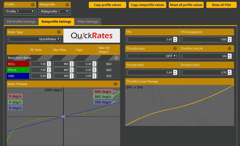The height and width of the screenshot is (146, 240).
Task: Select the Rateprofile Settings tab
Action: (56, 21)
